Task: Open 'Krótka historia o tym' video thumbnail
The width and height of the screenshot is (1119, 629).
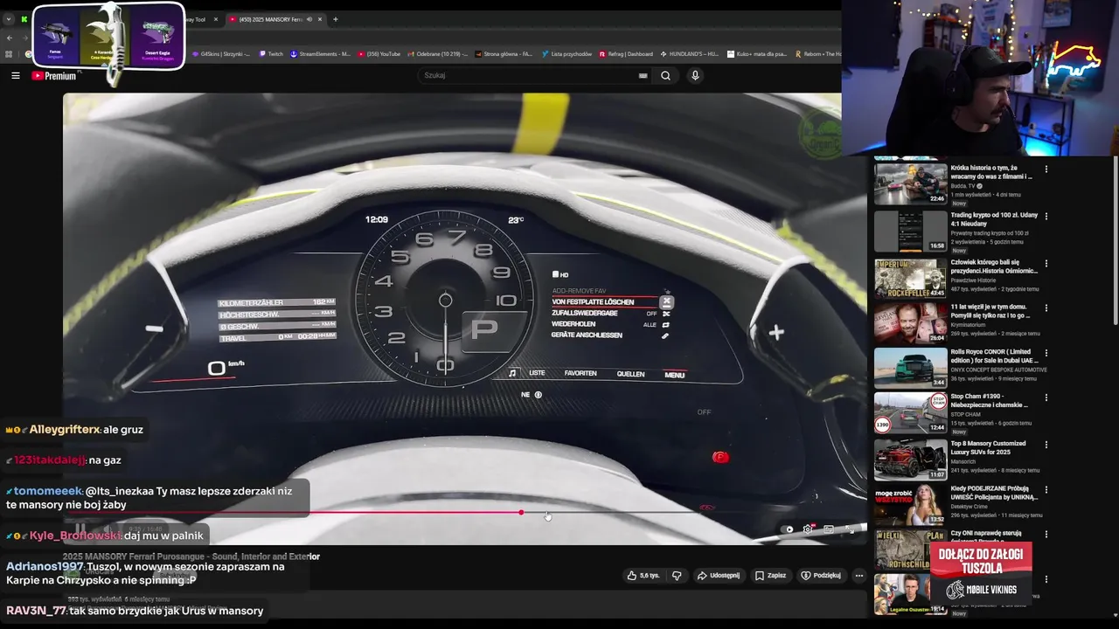Action: coord(910,183)
